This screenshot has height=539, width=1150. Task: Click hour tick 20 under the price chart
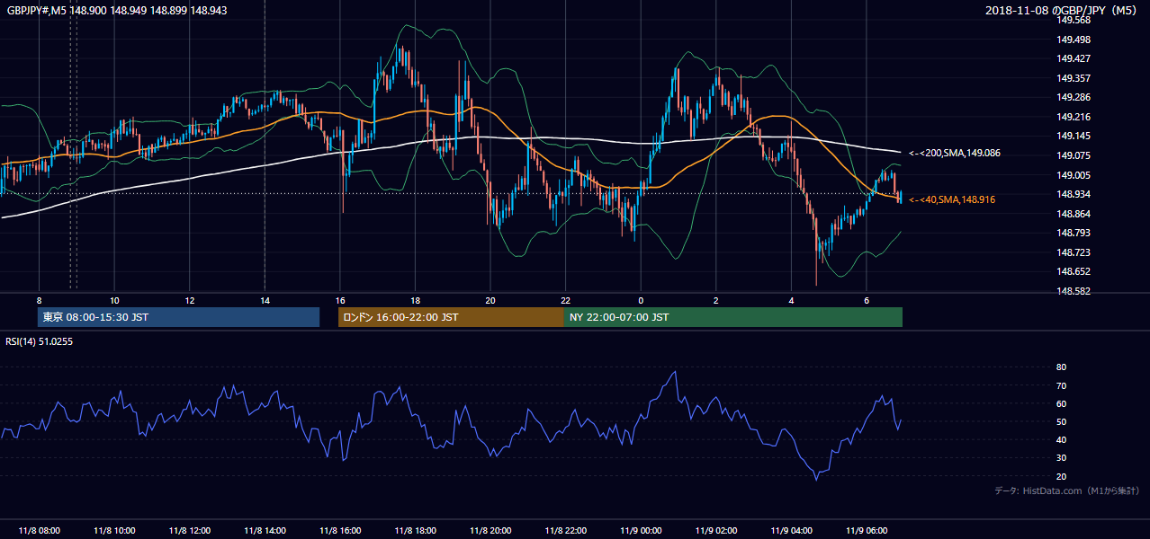click(x=490, y=300)
